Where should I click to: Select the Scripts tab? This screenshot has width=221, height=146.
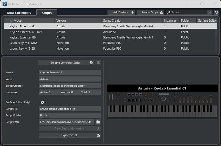click(x=47, y=13)
